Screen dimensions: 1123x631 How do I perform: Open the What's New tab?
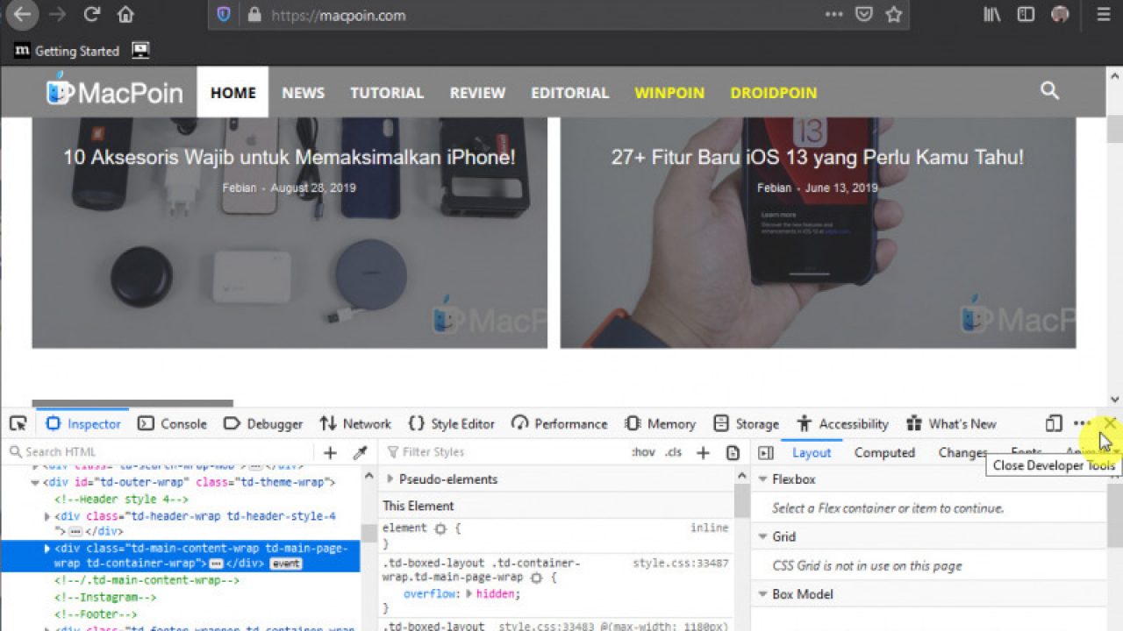pos(951,423)
